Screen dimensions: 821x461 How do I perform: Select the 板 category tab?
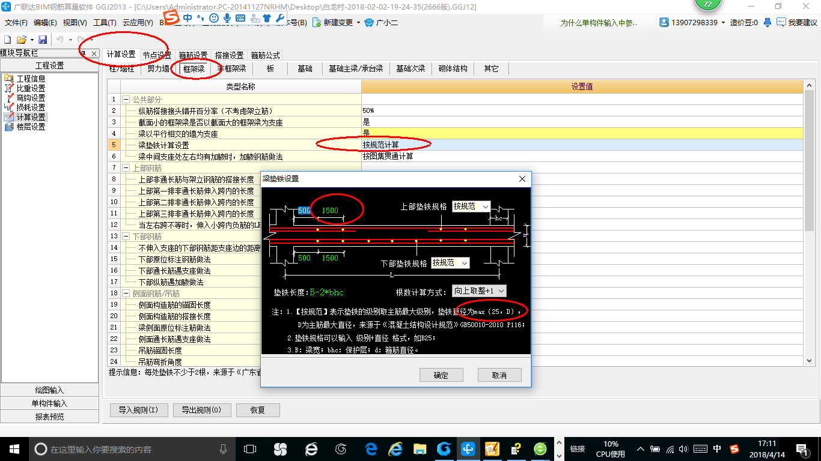tap(270, 69)
